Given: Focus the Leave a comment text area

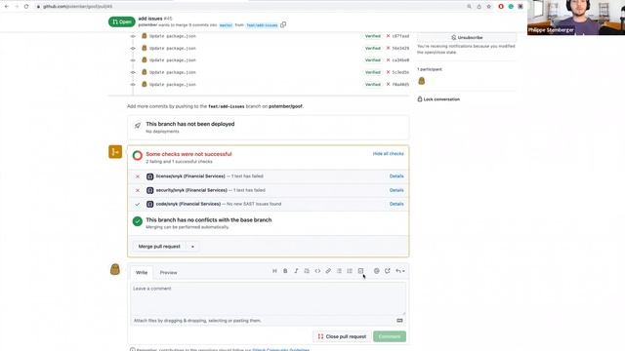Looking at the screenshot, I should [x=268, y=298].
